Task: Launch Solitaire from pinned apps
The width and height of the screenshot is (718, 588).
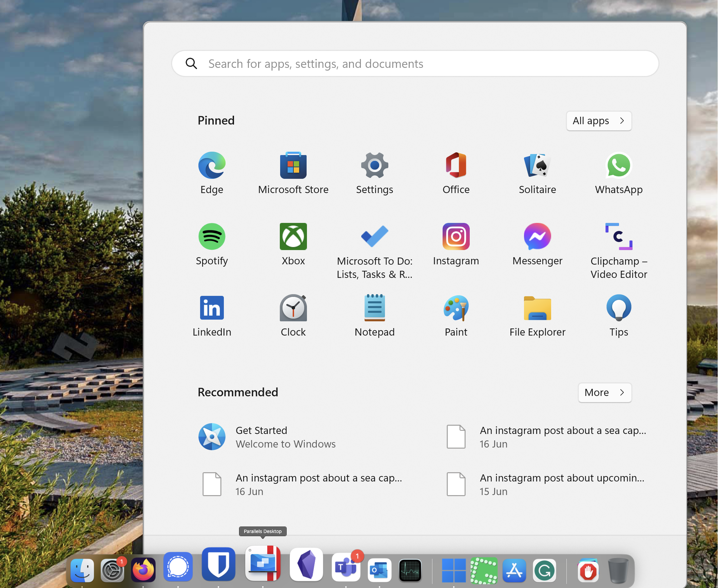Action: [538, 173]
